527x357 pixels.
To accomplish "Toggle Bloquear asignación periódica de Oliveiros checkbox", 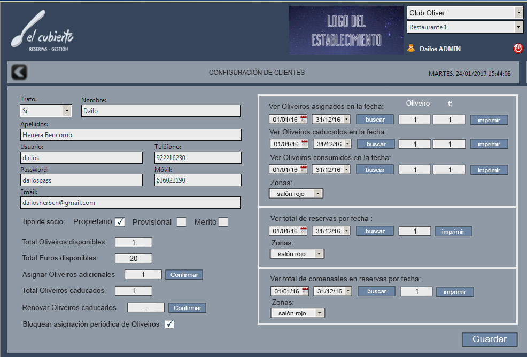I will 169,324.
